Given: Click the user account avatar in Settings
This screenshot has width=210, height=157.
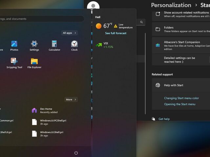Looking at the screenshot, I should tap(93, 6).
